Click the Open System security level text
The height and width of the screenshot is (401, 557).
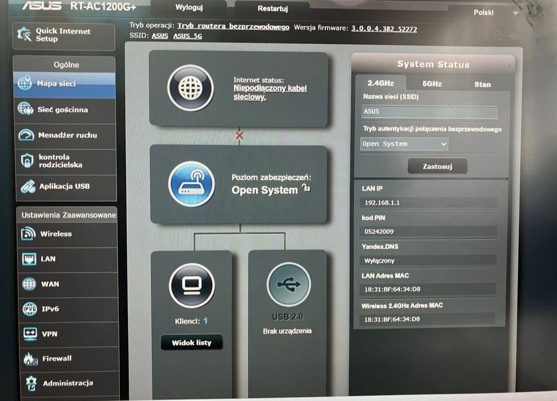[x=264, y=190]
